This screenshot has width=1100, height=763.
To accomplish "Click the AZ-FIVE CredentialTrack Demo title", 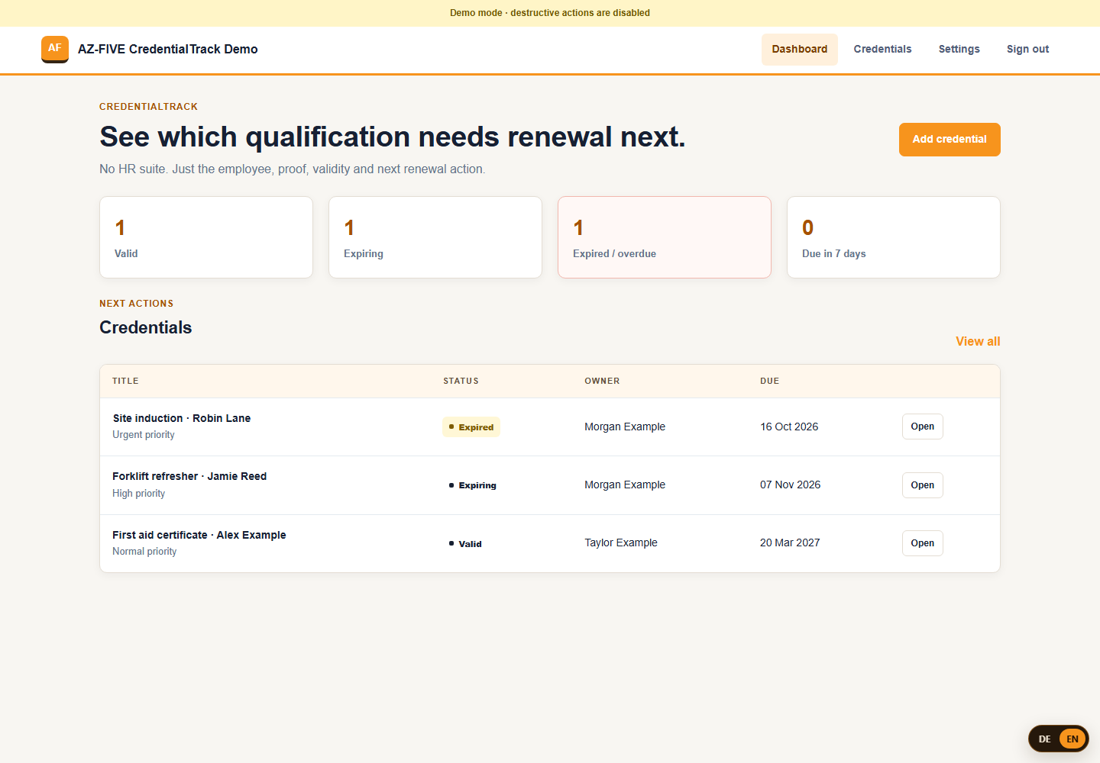I will tap(168, 49).
